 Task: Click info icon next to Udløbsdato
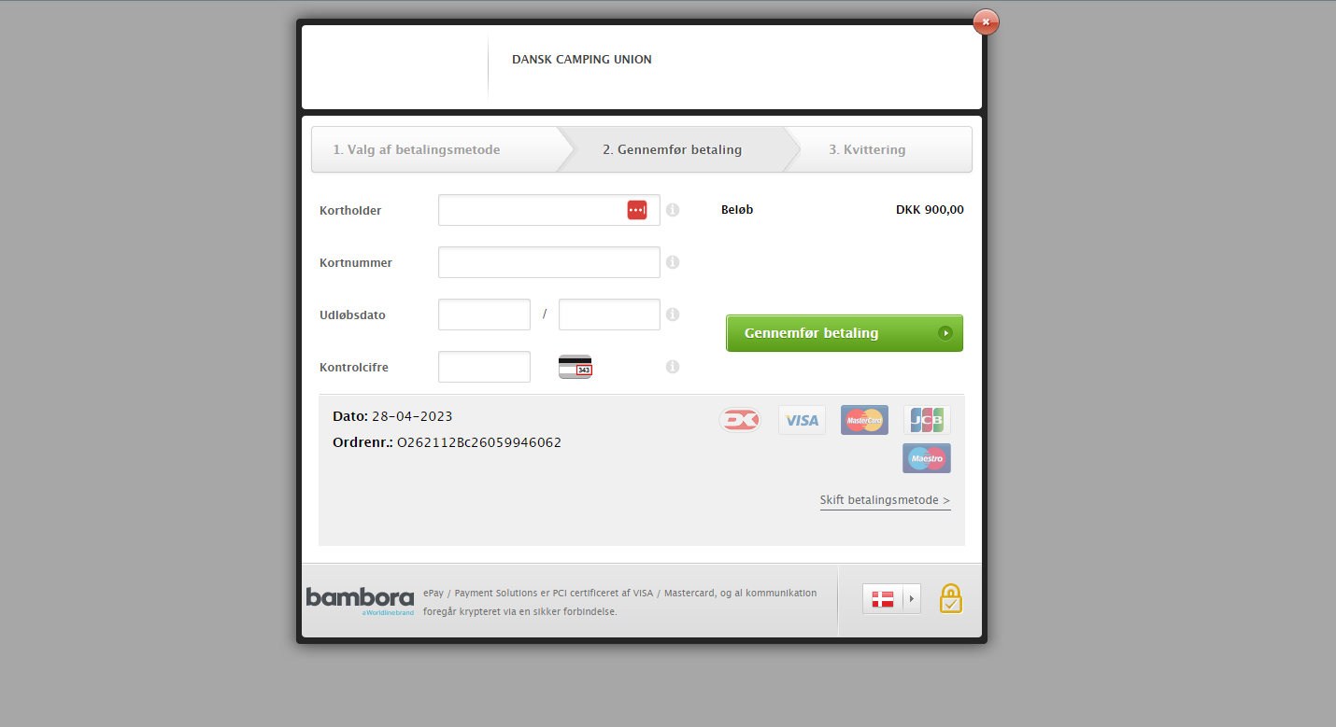coord(673,315)
